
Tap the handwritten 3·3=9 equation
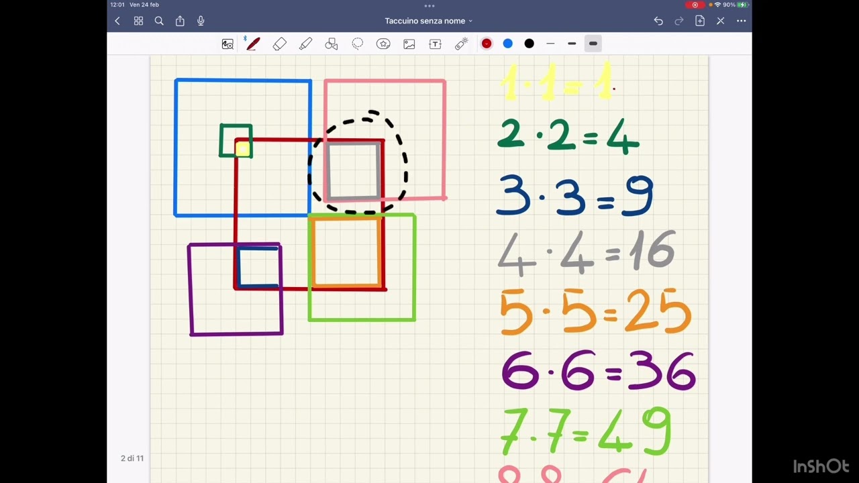[574, 196]
